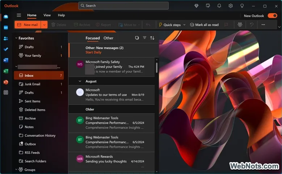The height and width of the screenshot is (174, 282).
Task: Toggle the select-messages icon beside Other tab
Action: pyautogui.click(x=137, y=38)
